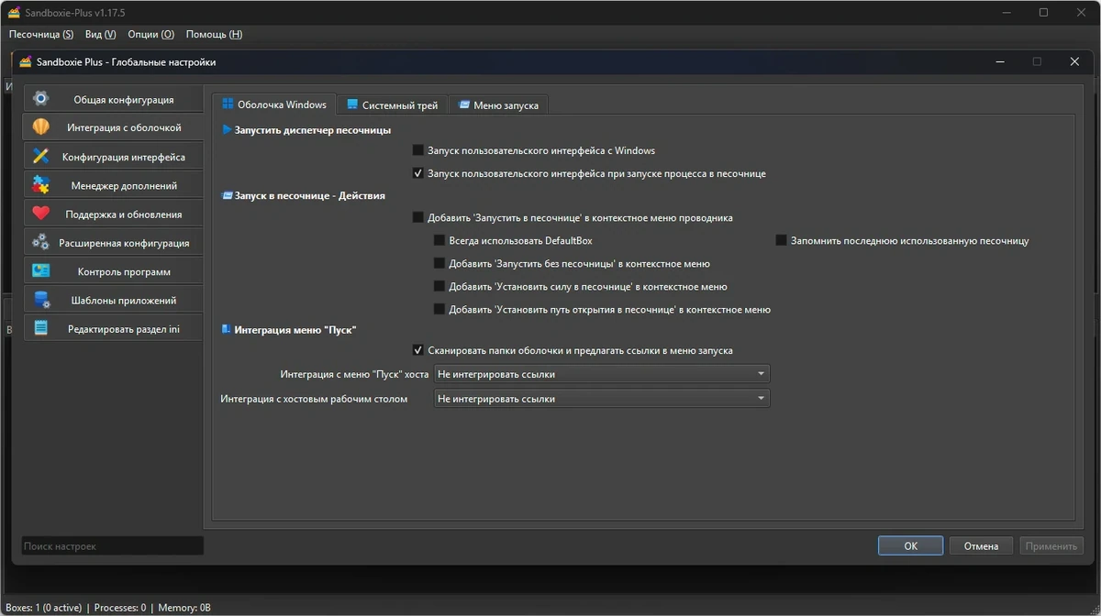Click the document icon beside Редактировать раздел ini
Viewport: 1101px width, 616px height.
pyautogui.click(x=40, y=328)
